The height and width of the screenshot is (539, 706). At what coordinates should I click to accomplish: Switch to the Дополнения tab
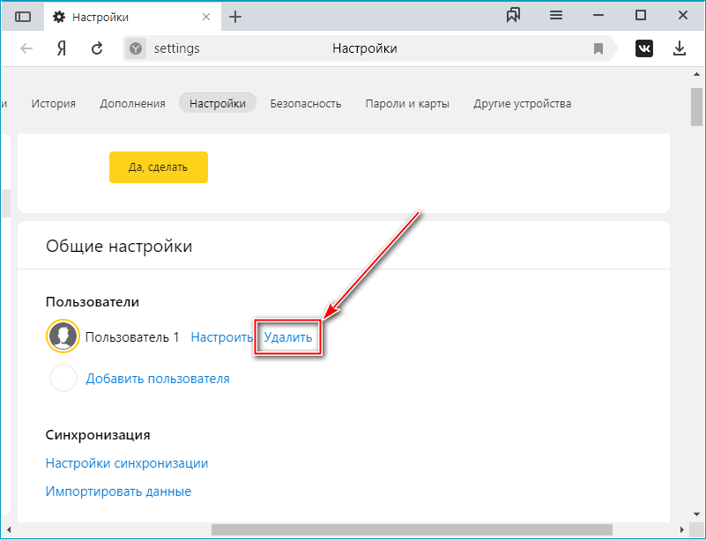132,103
